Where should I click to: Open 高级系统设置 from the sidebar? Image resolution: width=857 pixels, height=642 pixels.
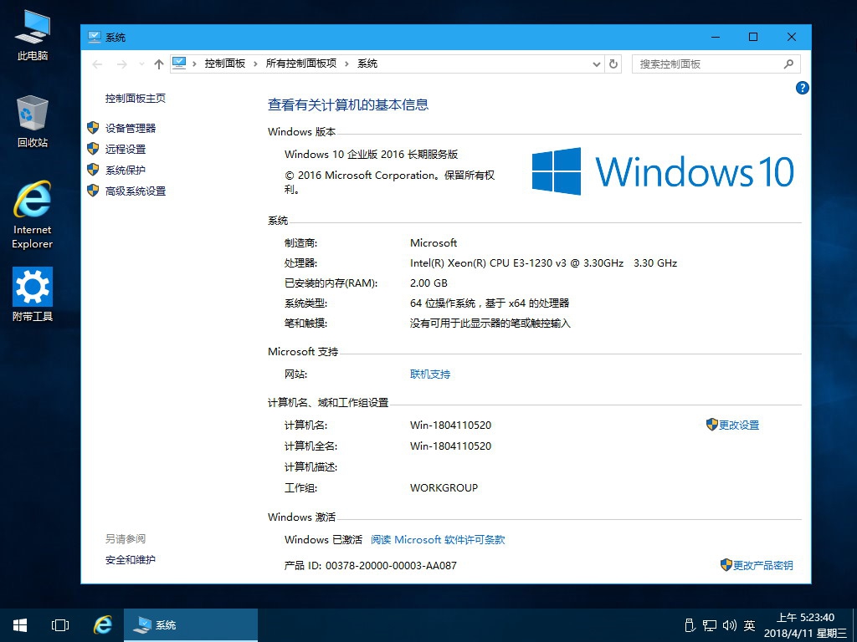click(136, 191)
